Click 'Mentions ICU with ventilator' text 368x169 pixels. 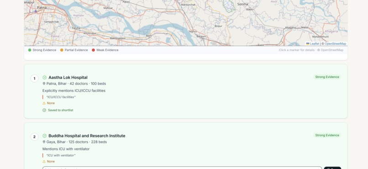click(66, 149)
